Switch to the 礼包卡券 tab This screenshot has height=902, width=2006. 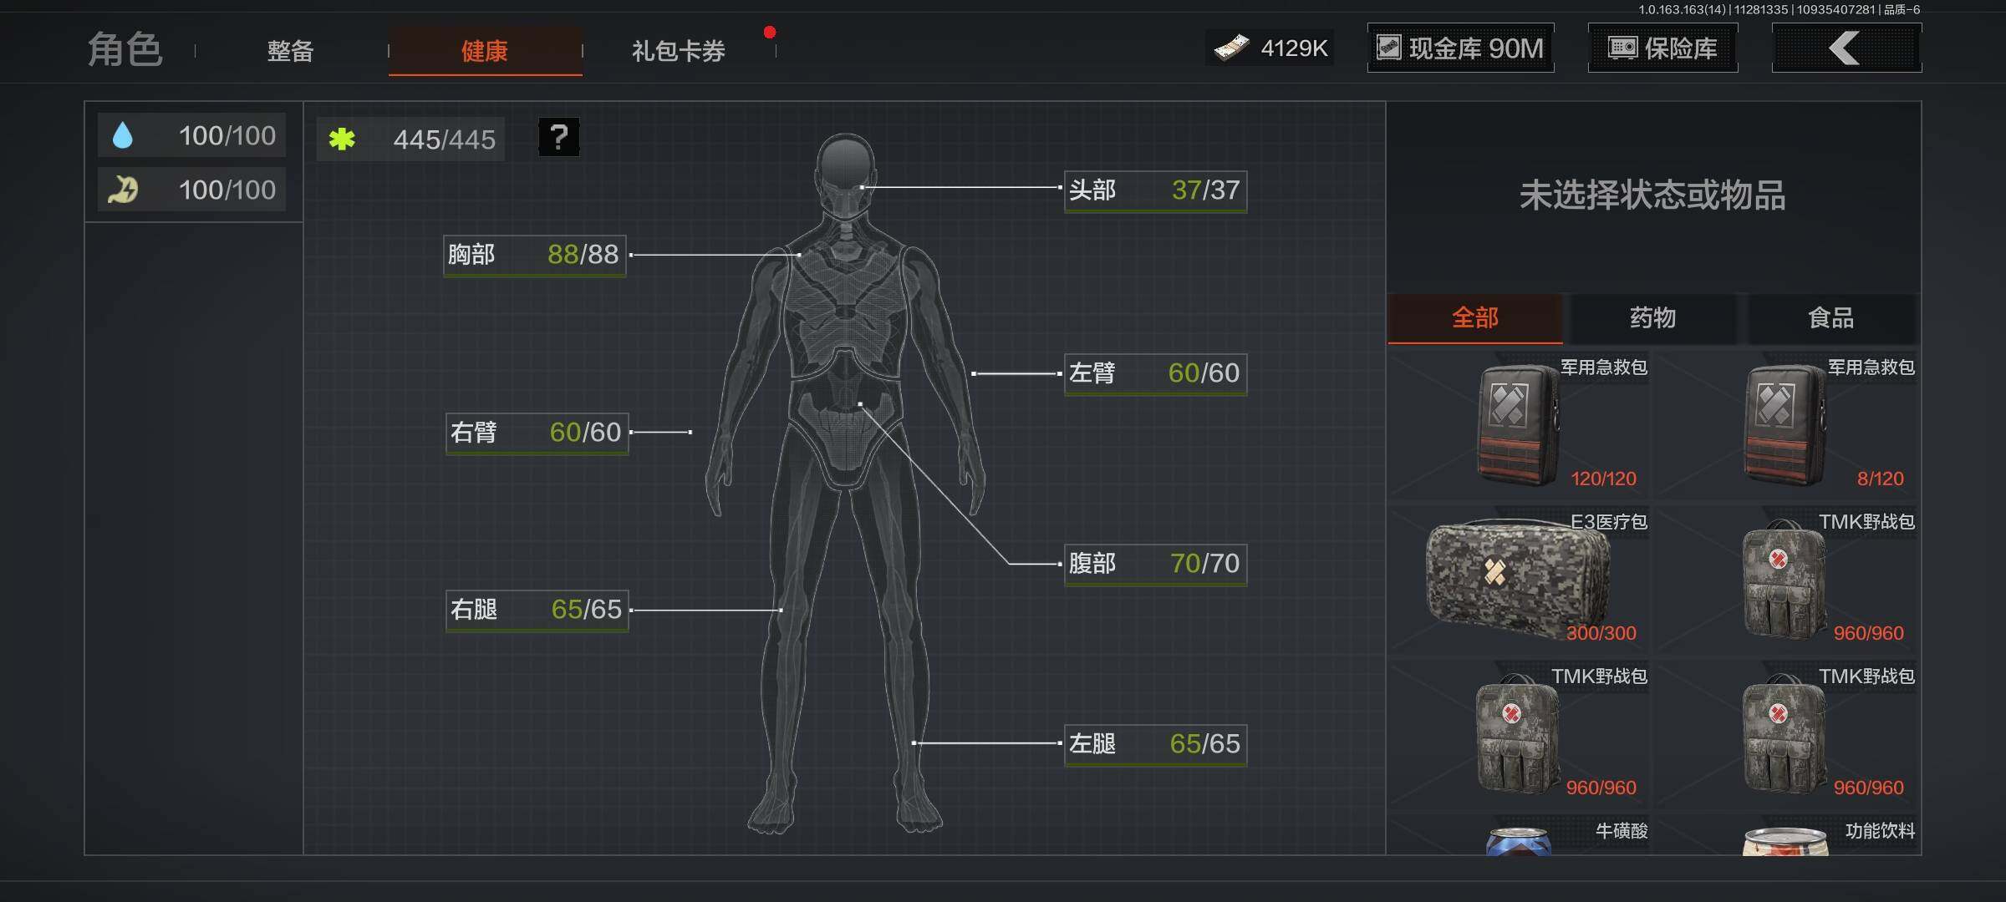[678, 51]
